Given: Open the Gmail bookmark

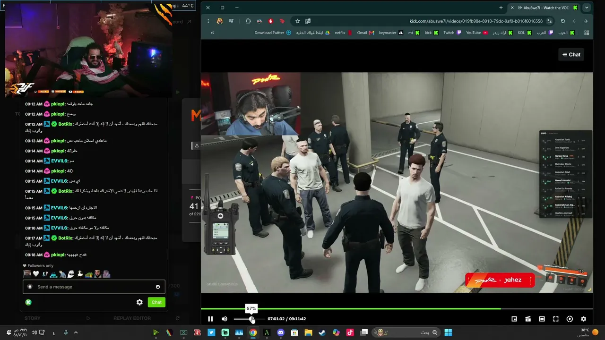Looking at the screenshot, I should (x=365, y=33).
